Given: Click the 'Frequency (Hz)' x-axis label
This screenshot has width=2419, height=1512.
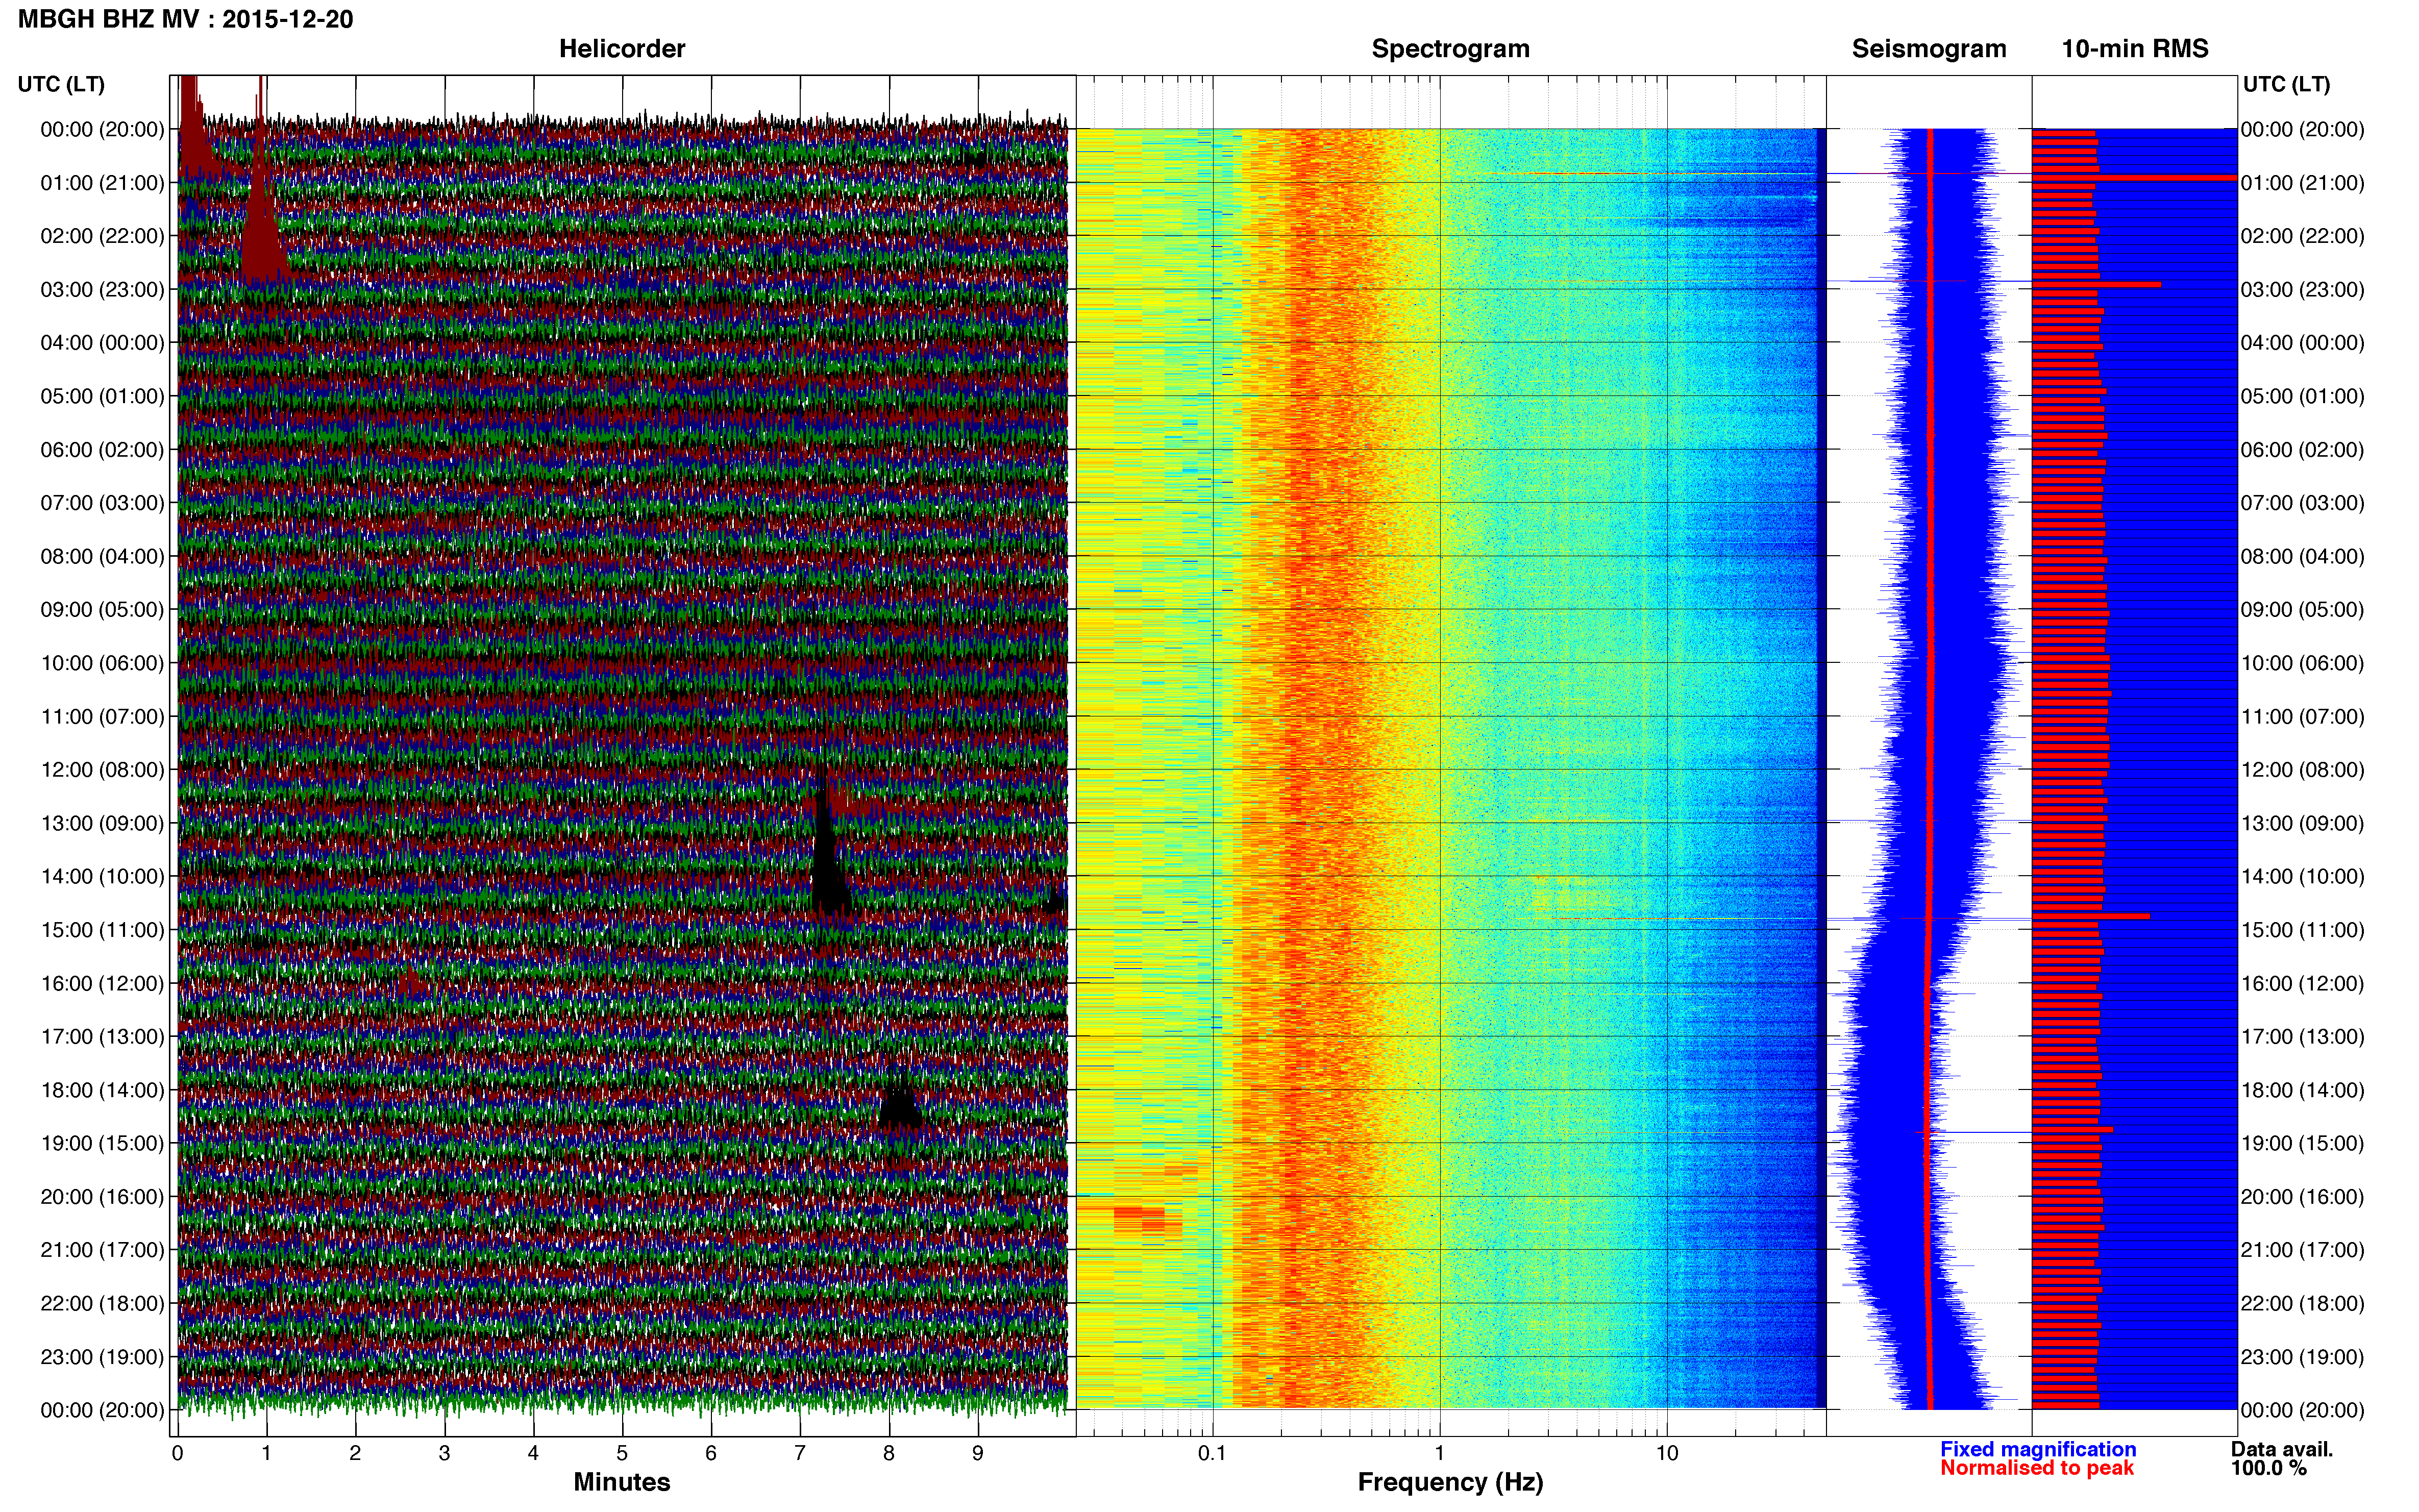Looking at the screenshot, I should pyautogui.click(x=1450, y=1482).
